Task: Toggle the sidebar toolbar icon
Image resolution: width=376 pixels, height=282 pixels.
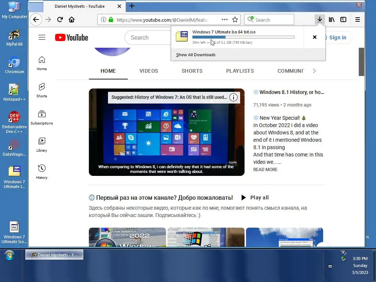Action: (343, 20)
